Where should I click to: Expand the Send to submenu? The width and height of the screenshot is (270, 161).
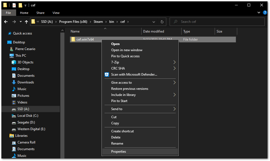pyautogui.click(x=175, y=109)
